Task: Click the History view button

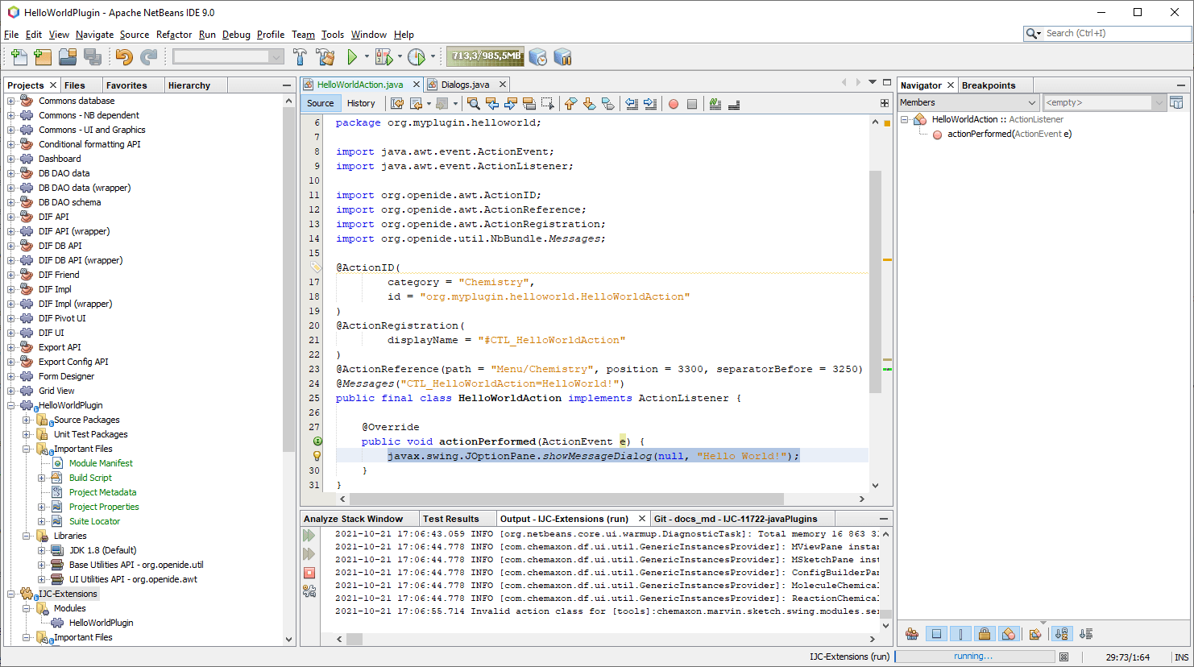Action: click(361, 103)
